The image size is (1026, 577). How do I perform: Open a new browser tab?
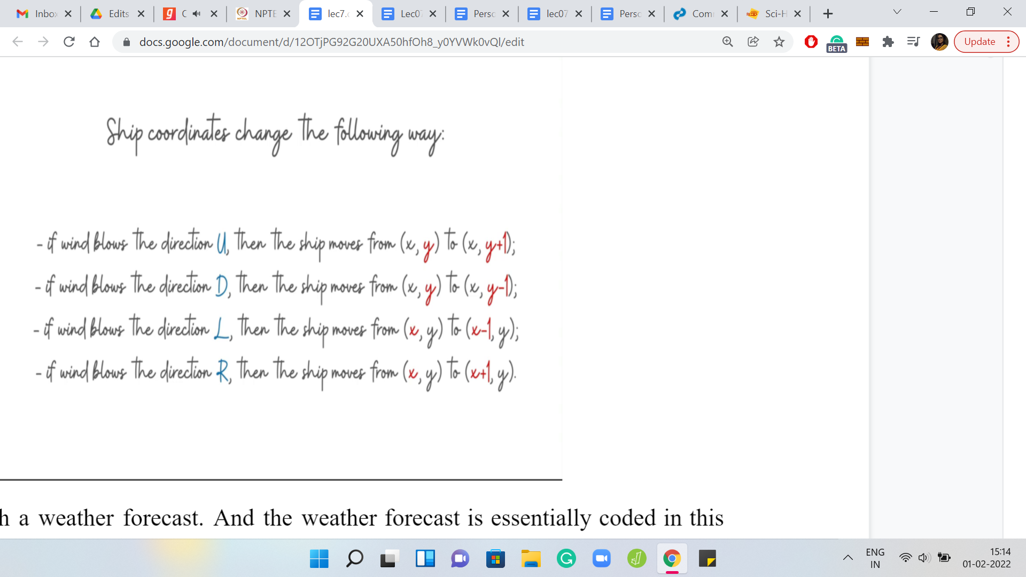tap(828, 14)
